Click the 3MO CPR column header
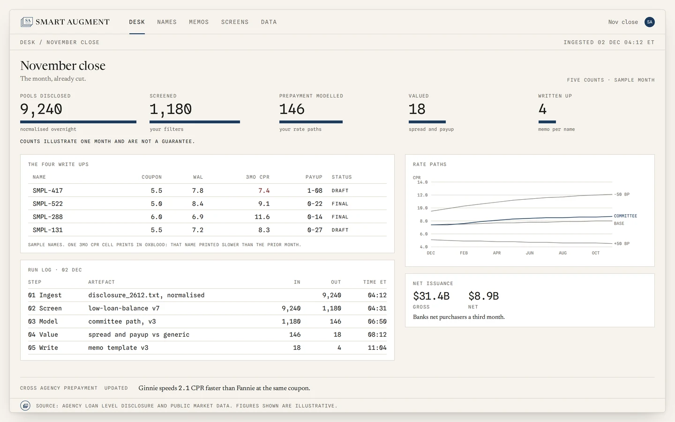 tap(258, 177)
